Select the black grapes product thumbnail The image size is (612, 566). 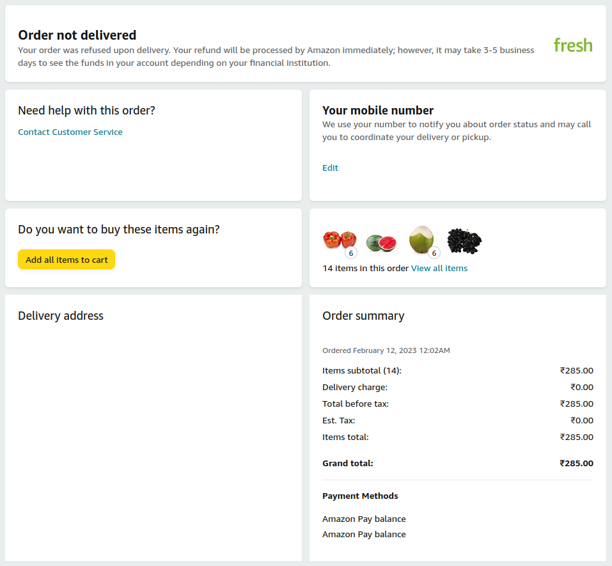(464, 240)
